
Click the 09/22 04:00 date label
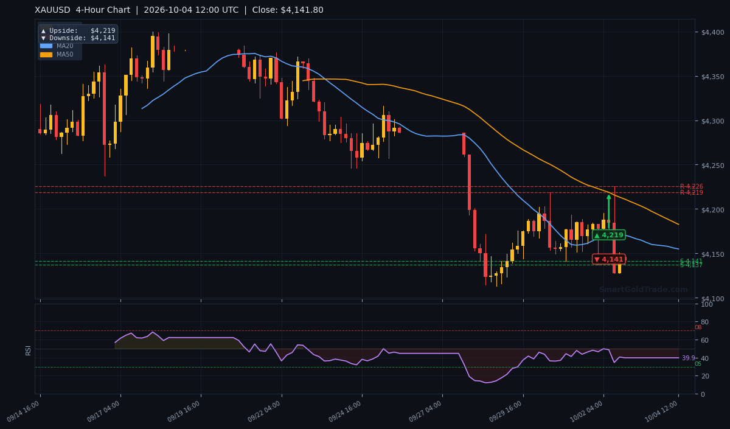[x=264, y=411]
